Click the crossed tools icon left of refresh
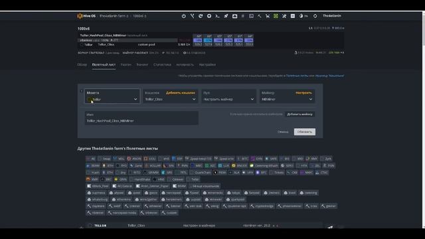425x239 pixels. pyautogui.click(x=284, y=16)
